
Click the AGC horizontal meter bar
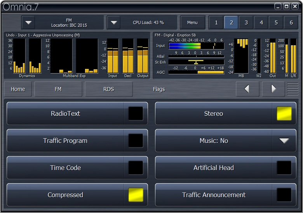pos(196,72)
